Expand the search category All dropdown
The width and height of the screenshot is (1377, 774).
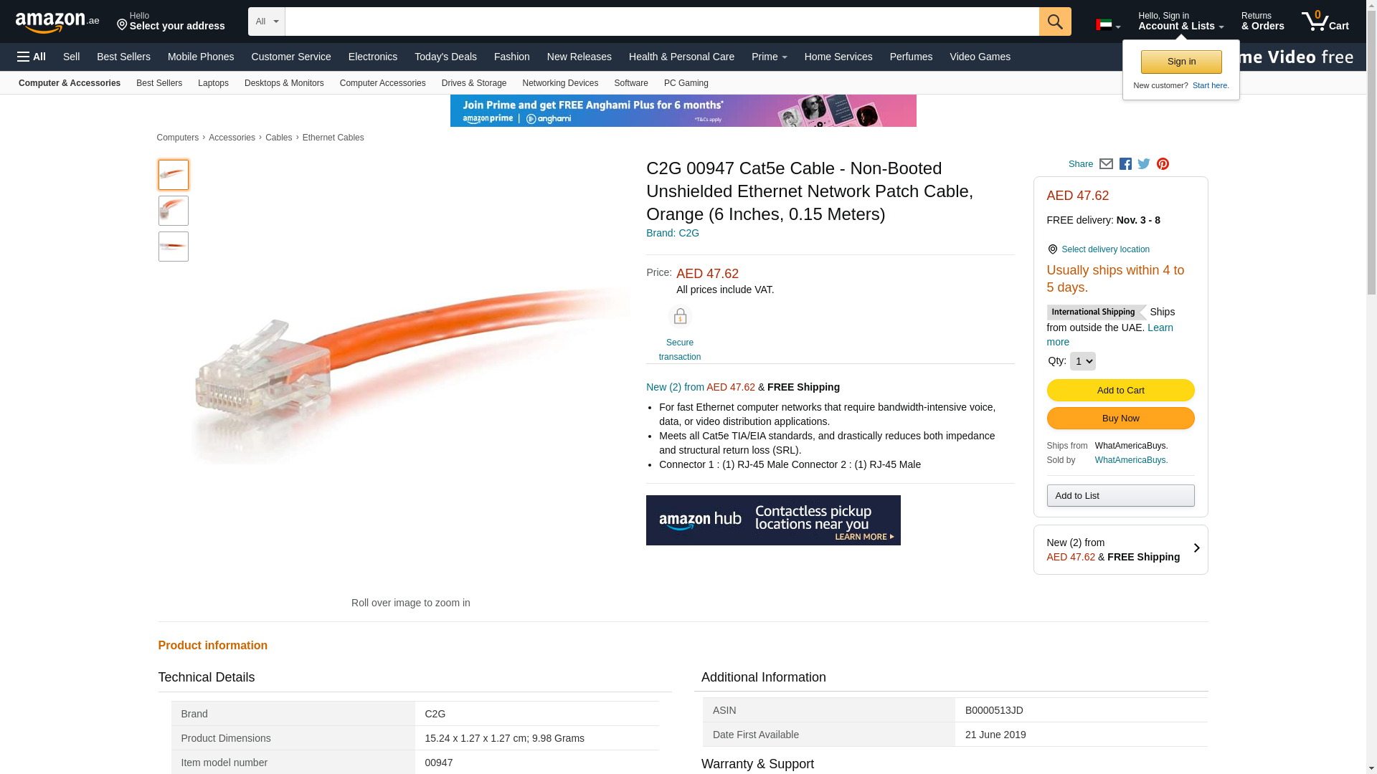(267, 21)
